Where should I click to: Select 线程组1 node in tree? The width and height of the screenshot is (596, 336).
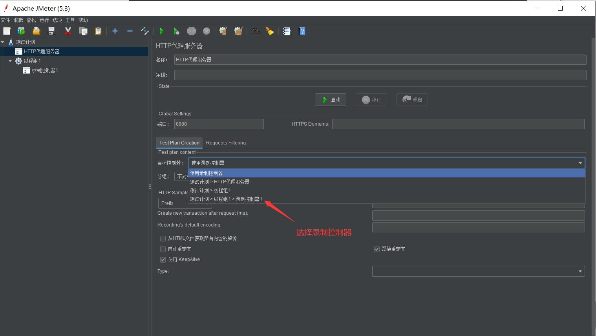point(32,61)
